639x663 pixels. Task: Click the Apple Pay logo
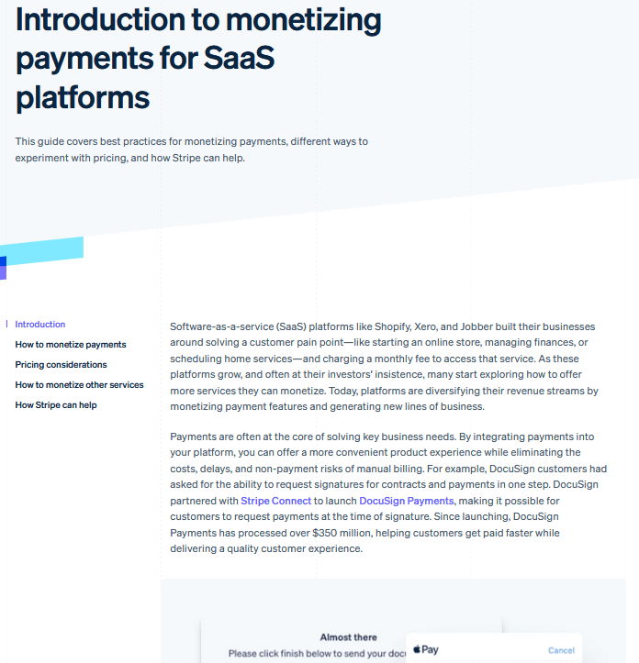(426, 650)
